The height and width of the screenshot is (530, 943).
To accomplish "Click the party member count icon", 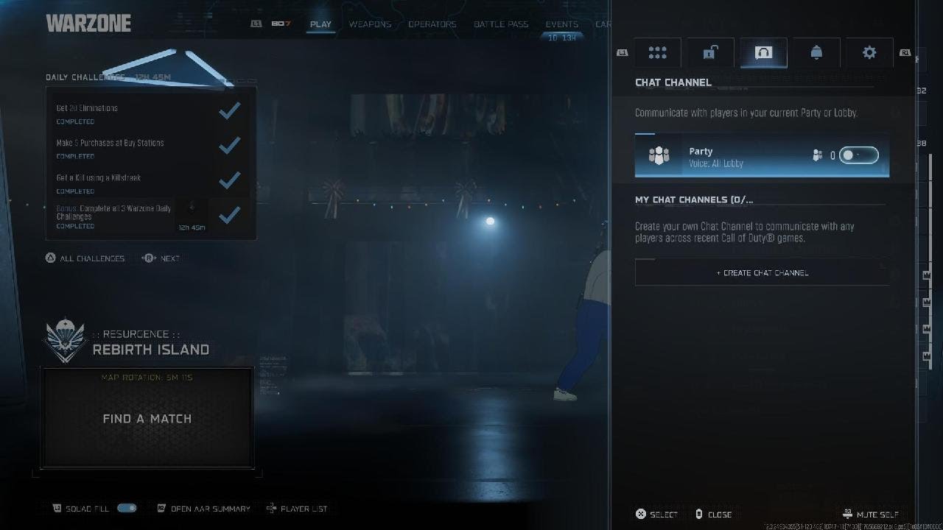I will (x=818, y=155).
